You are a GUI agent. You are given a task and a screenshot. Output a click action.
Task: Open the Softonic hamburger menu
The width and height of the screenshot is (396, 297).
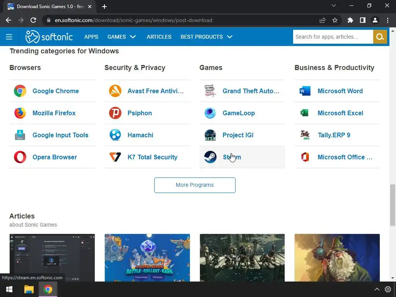click(x=9, y=37)
